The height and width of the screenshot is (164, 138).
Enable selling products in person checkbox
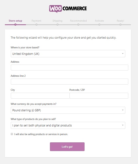(12, 134)
